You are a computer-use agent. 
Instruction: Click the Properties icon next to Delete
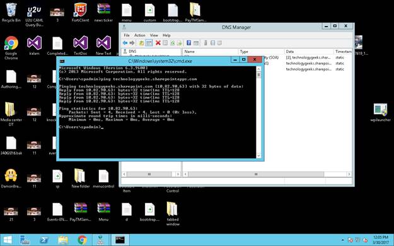pos(165,43)
